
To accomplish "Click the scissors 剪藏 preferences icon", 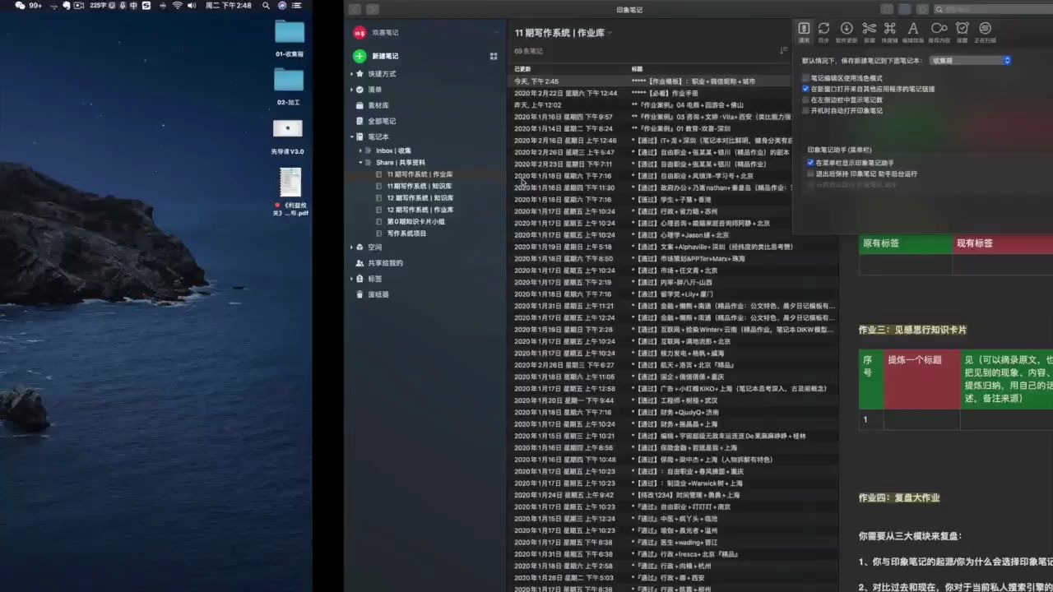I will (x=869, y=28).
